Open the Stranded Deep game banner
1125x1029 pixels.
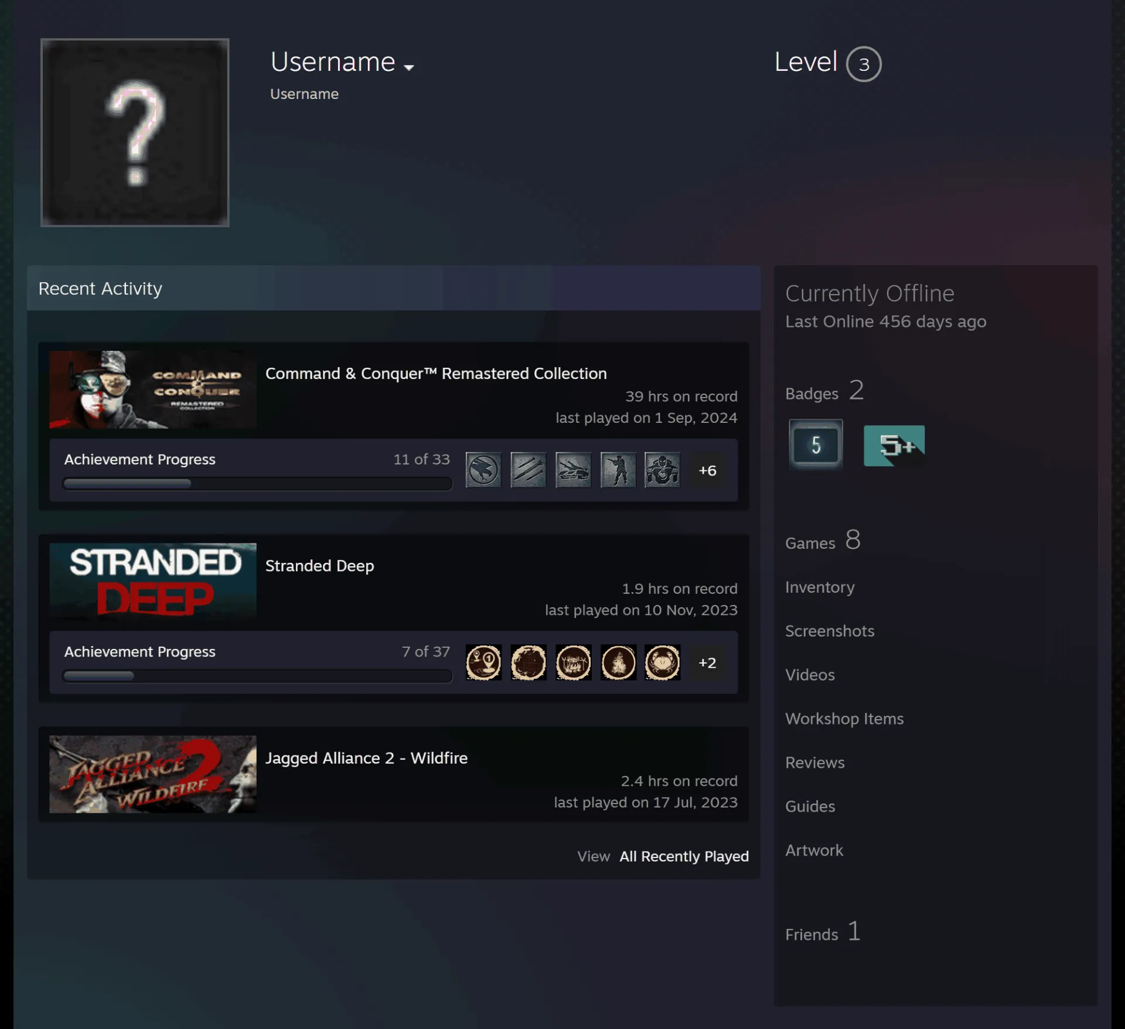tap(153, 582)
